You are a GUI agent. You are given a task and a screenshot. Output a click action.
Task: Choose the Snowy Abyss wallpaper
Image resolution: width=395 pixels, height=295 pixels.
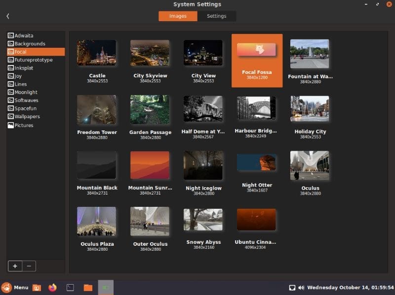(x=203, y=220)
